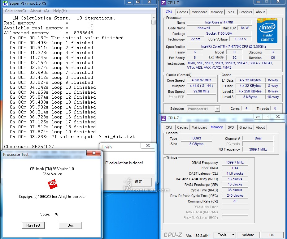Click the OK button in CPU-Z
This screenshot has width=287, height=239.
point(272,235)
